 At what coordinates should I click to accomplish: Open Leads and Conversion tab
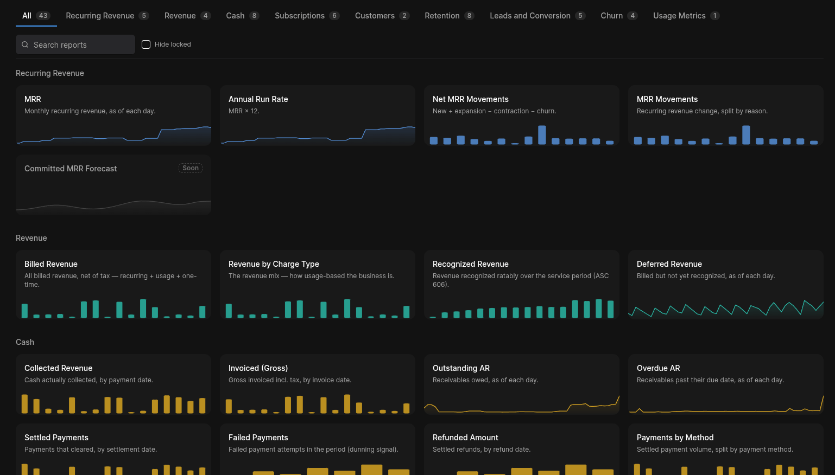click(537, 16)
